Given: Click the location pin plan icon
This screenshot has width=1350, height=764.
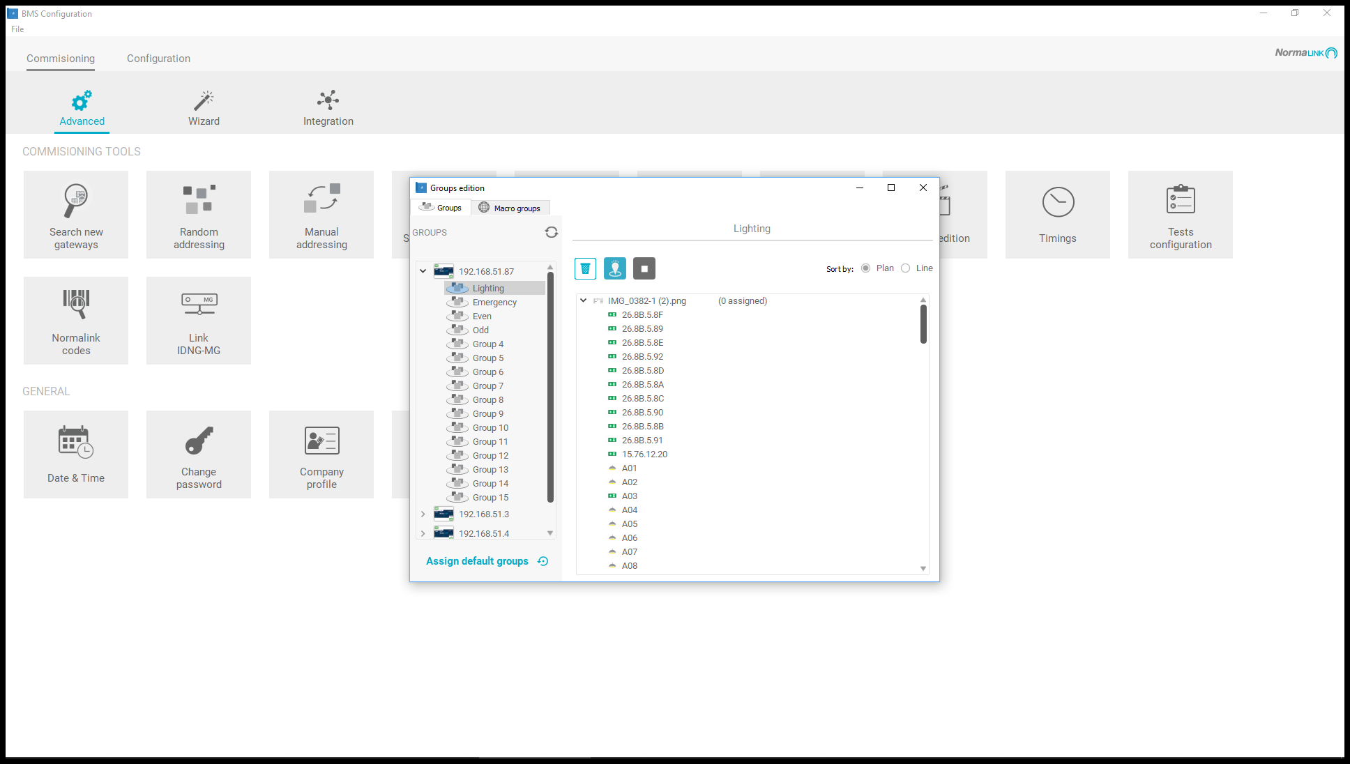Looking at the screenshot, I should click(x=615, y=268).
